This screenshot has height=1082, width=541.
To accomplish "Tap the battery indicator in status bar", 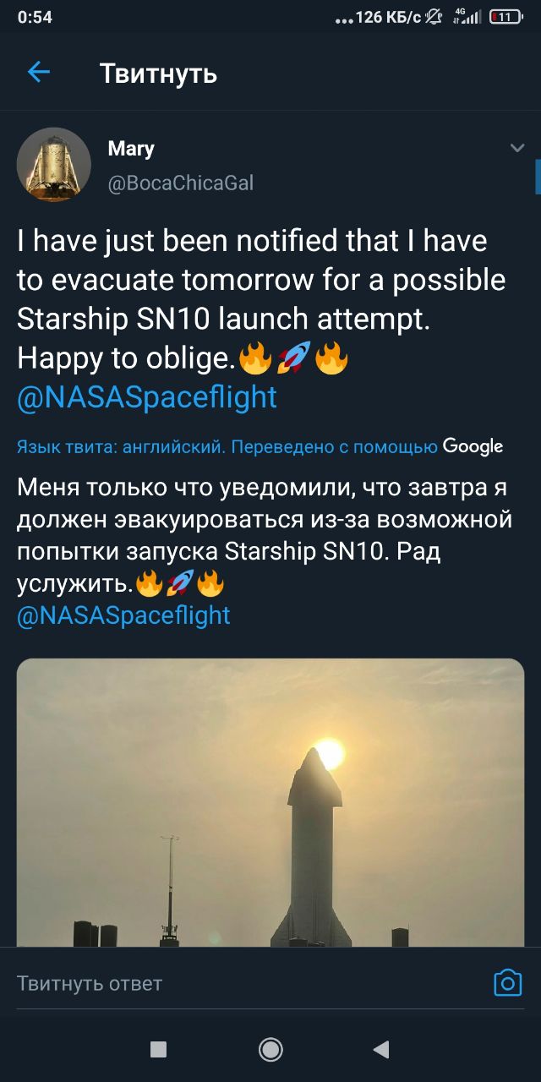I will coord(505,16).
